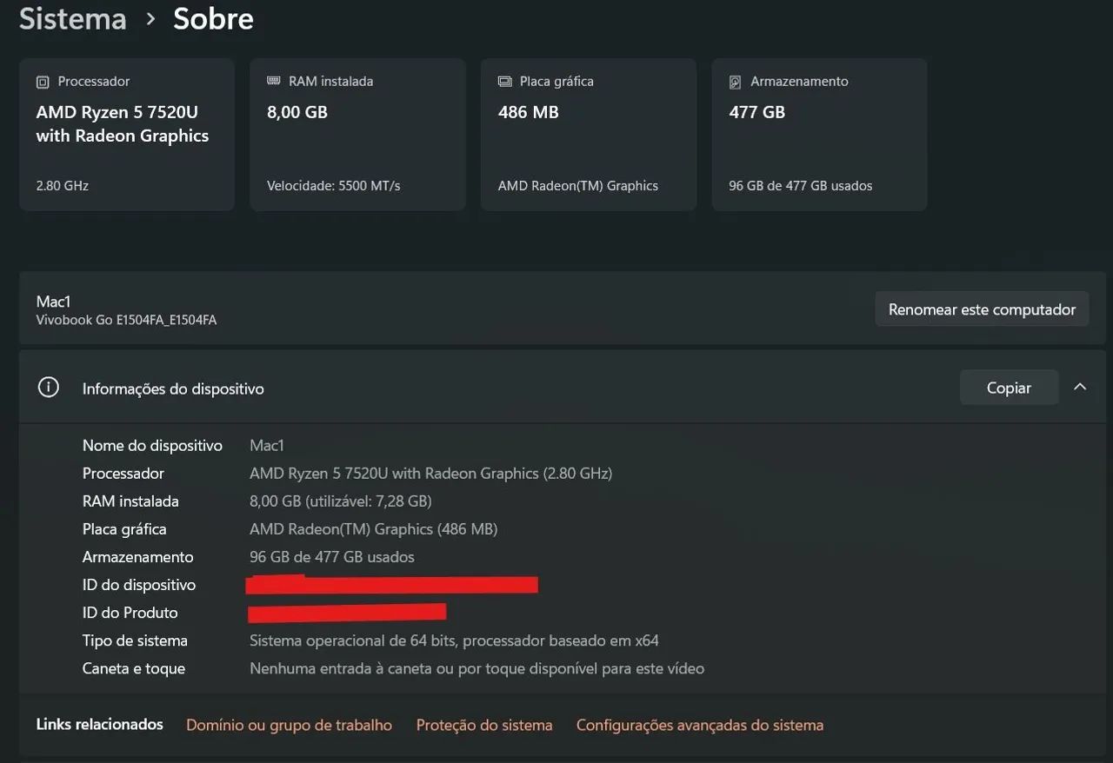This screenshot has width=1113, height=763.
Task: Click the AMD Ryzen 5 7520U processor value row
Action: coord(430,473)
